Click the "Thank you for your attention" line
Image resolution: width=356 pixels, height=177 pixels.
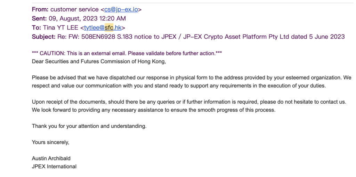pyautogui.click(x=89, y=126)
